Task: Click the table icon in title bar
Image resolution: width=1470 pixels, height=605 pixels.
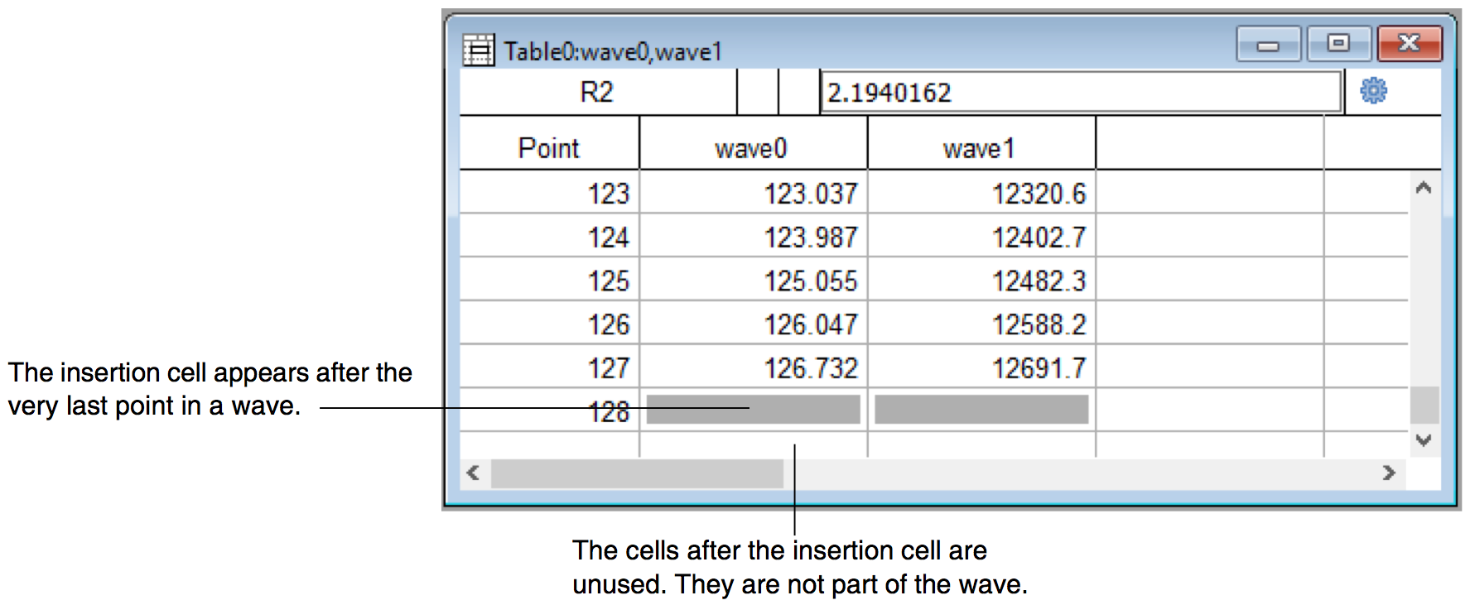Action: (478, 50)
